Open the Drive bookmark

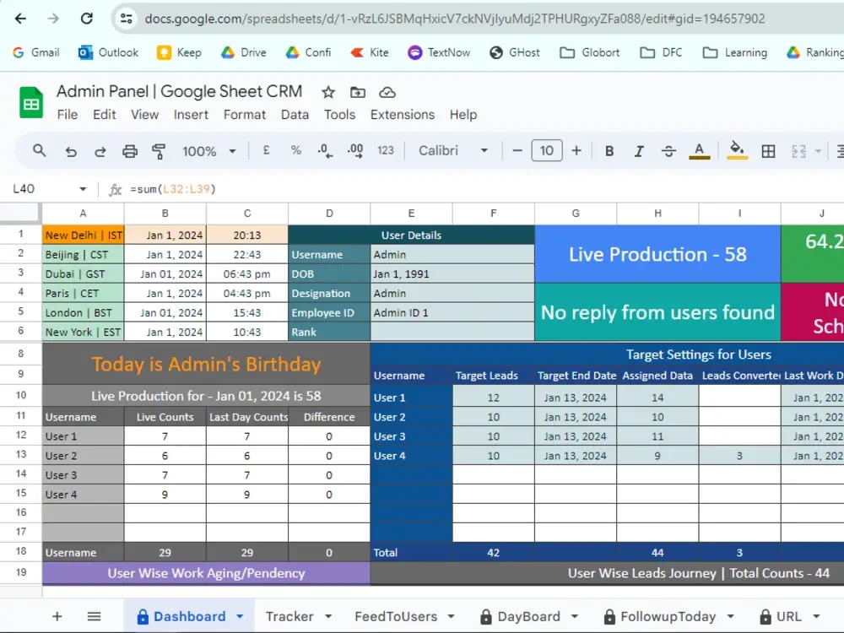click(x=244, y=52)
